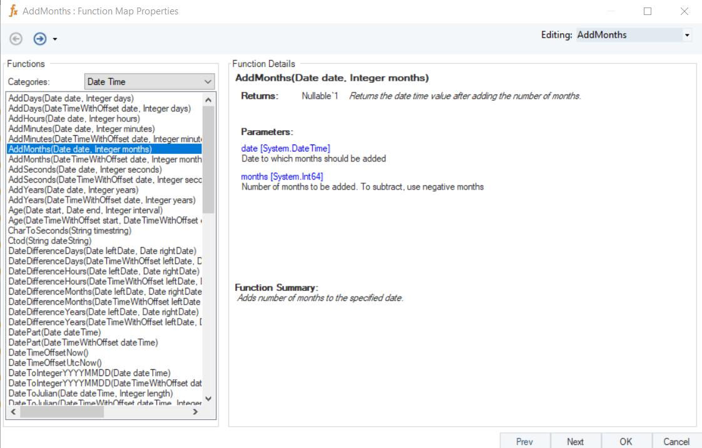The image size is (702, 448).
Task: Expand the Editing AddMonths dropdown
Action: [x=687, y=35]
